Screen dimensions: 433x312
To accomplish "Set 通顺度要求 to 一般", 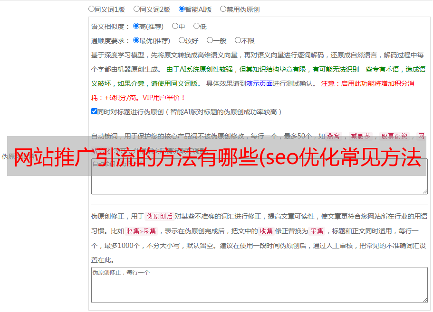I will tap(210, 40).
